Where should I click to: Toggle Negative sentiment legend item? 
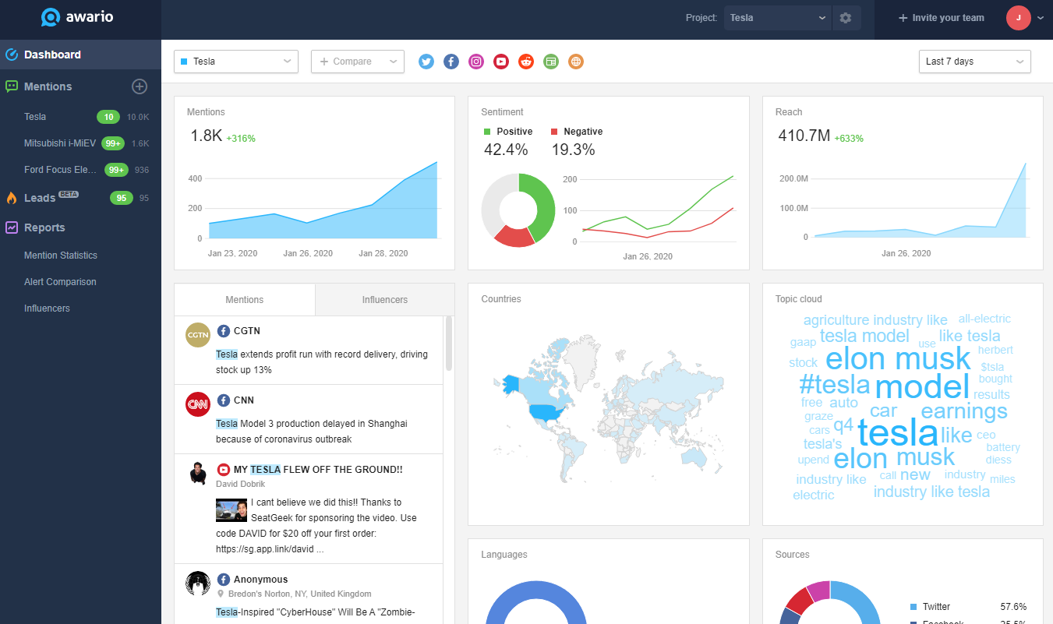click(x=576, y=132)
